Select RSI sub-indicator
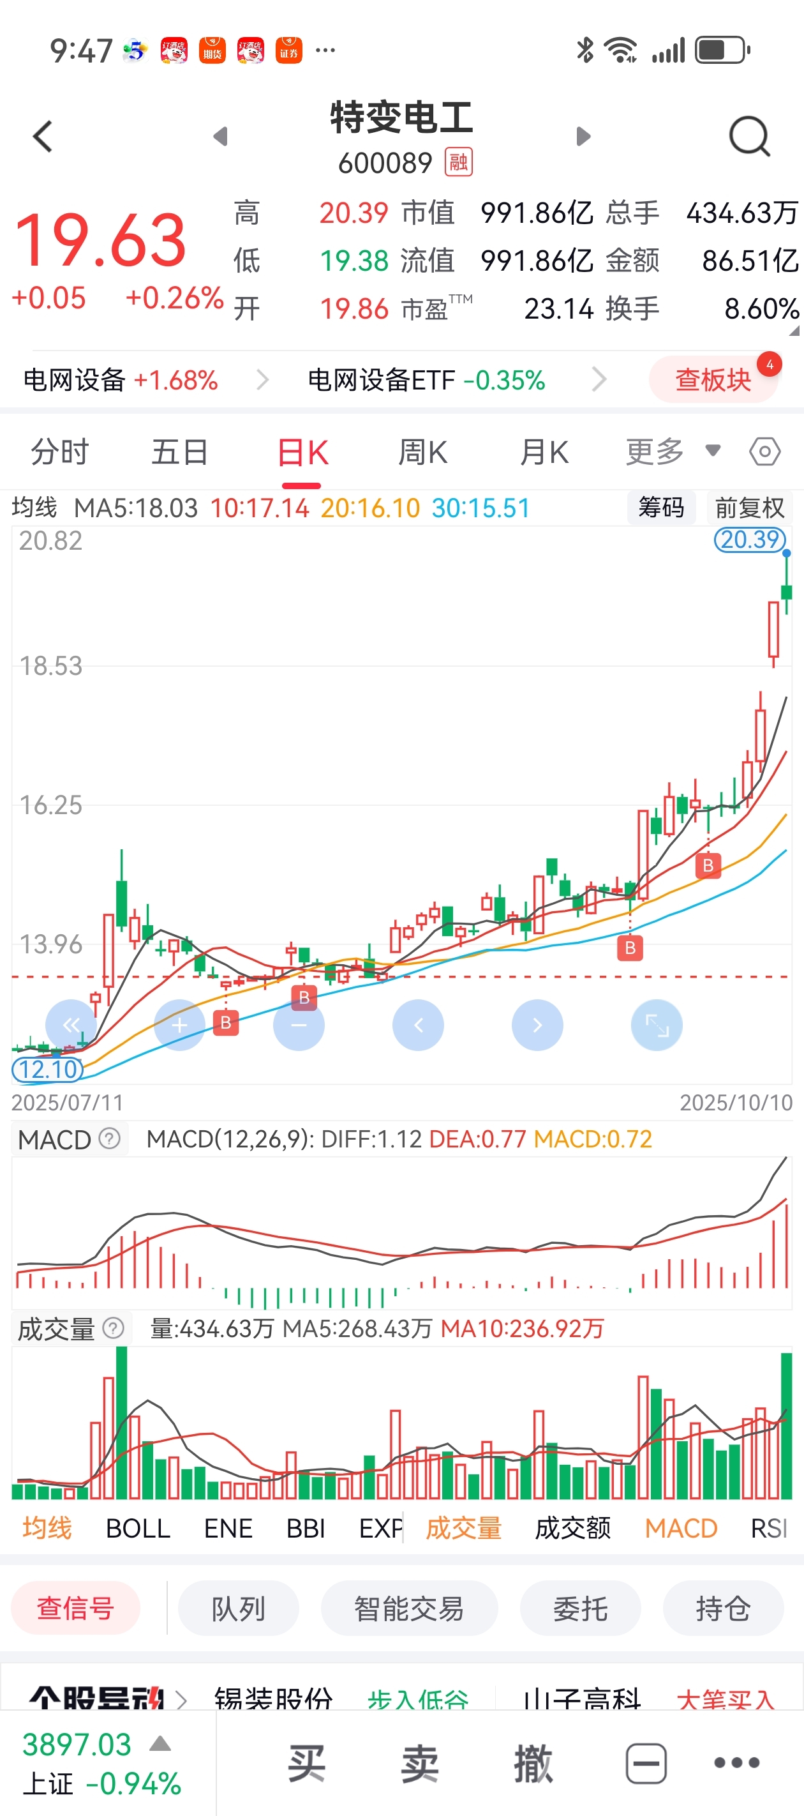 tap(769, 1529)
